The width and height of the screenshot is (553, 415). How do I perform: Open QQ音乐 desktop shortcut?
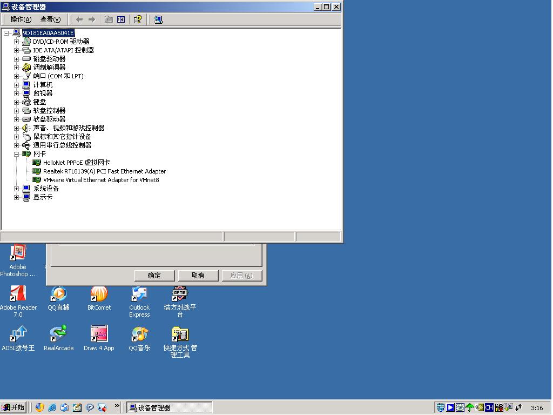pos(139,339)
